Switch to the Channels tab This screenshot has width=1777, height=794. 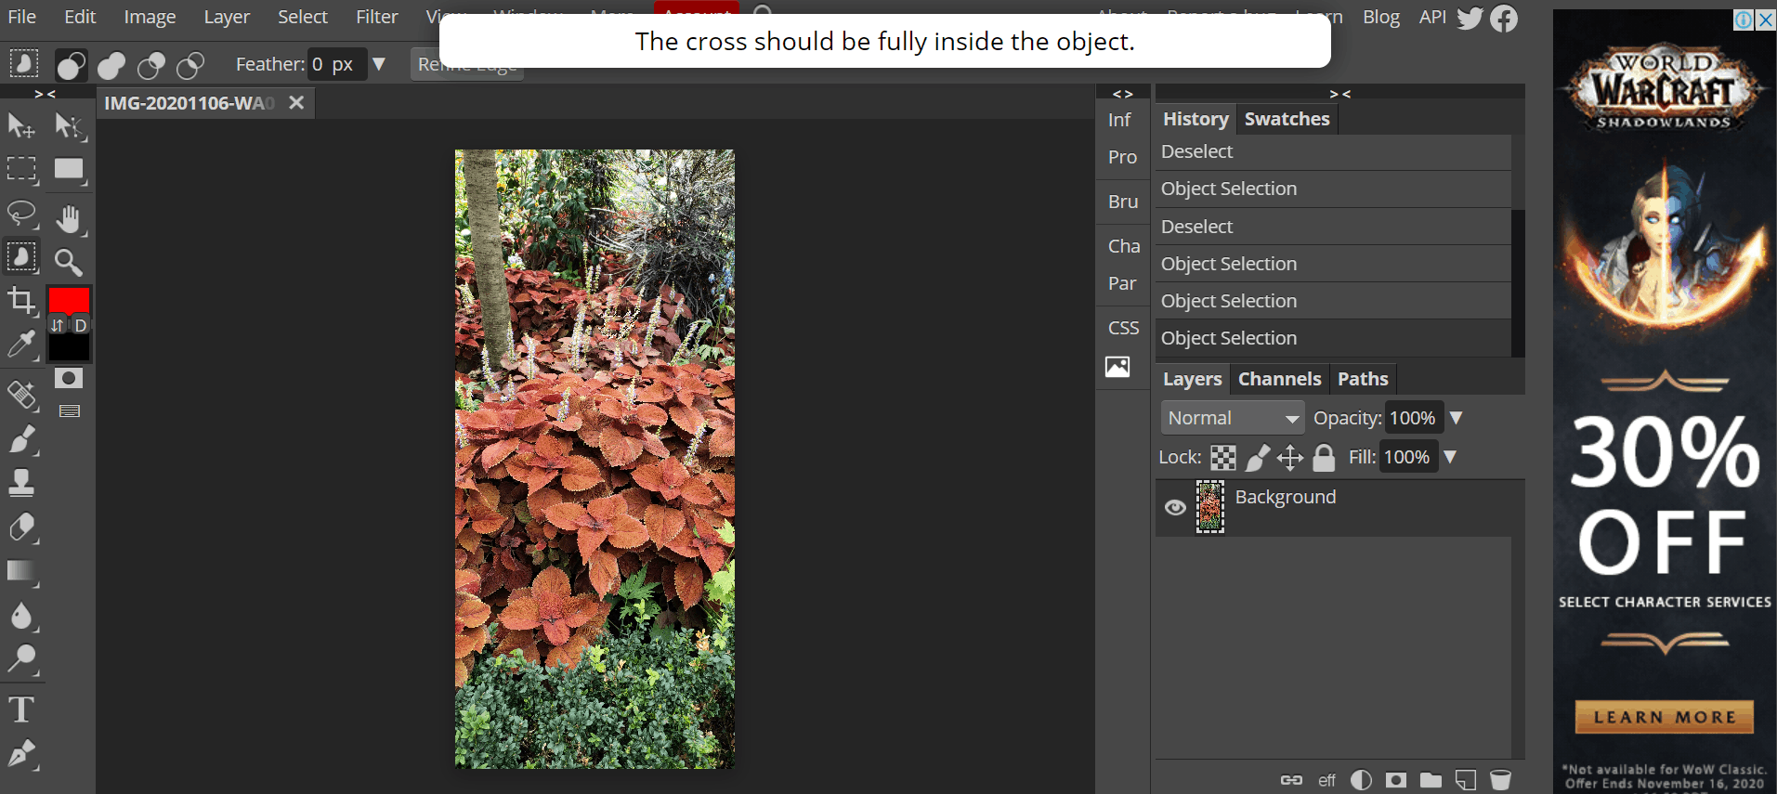pos(1279,379)
